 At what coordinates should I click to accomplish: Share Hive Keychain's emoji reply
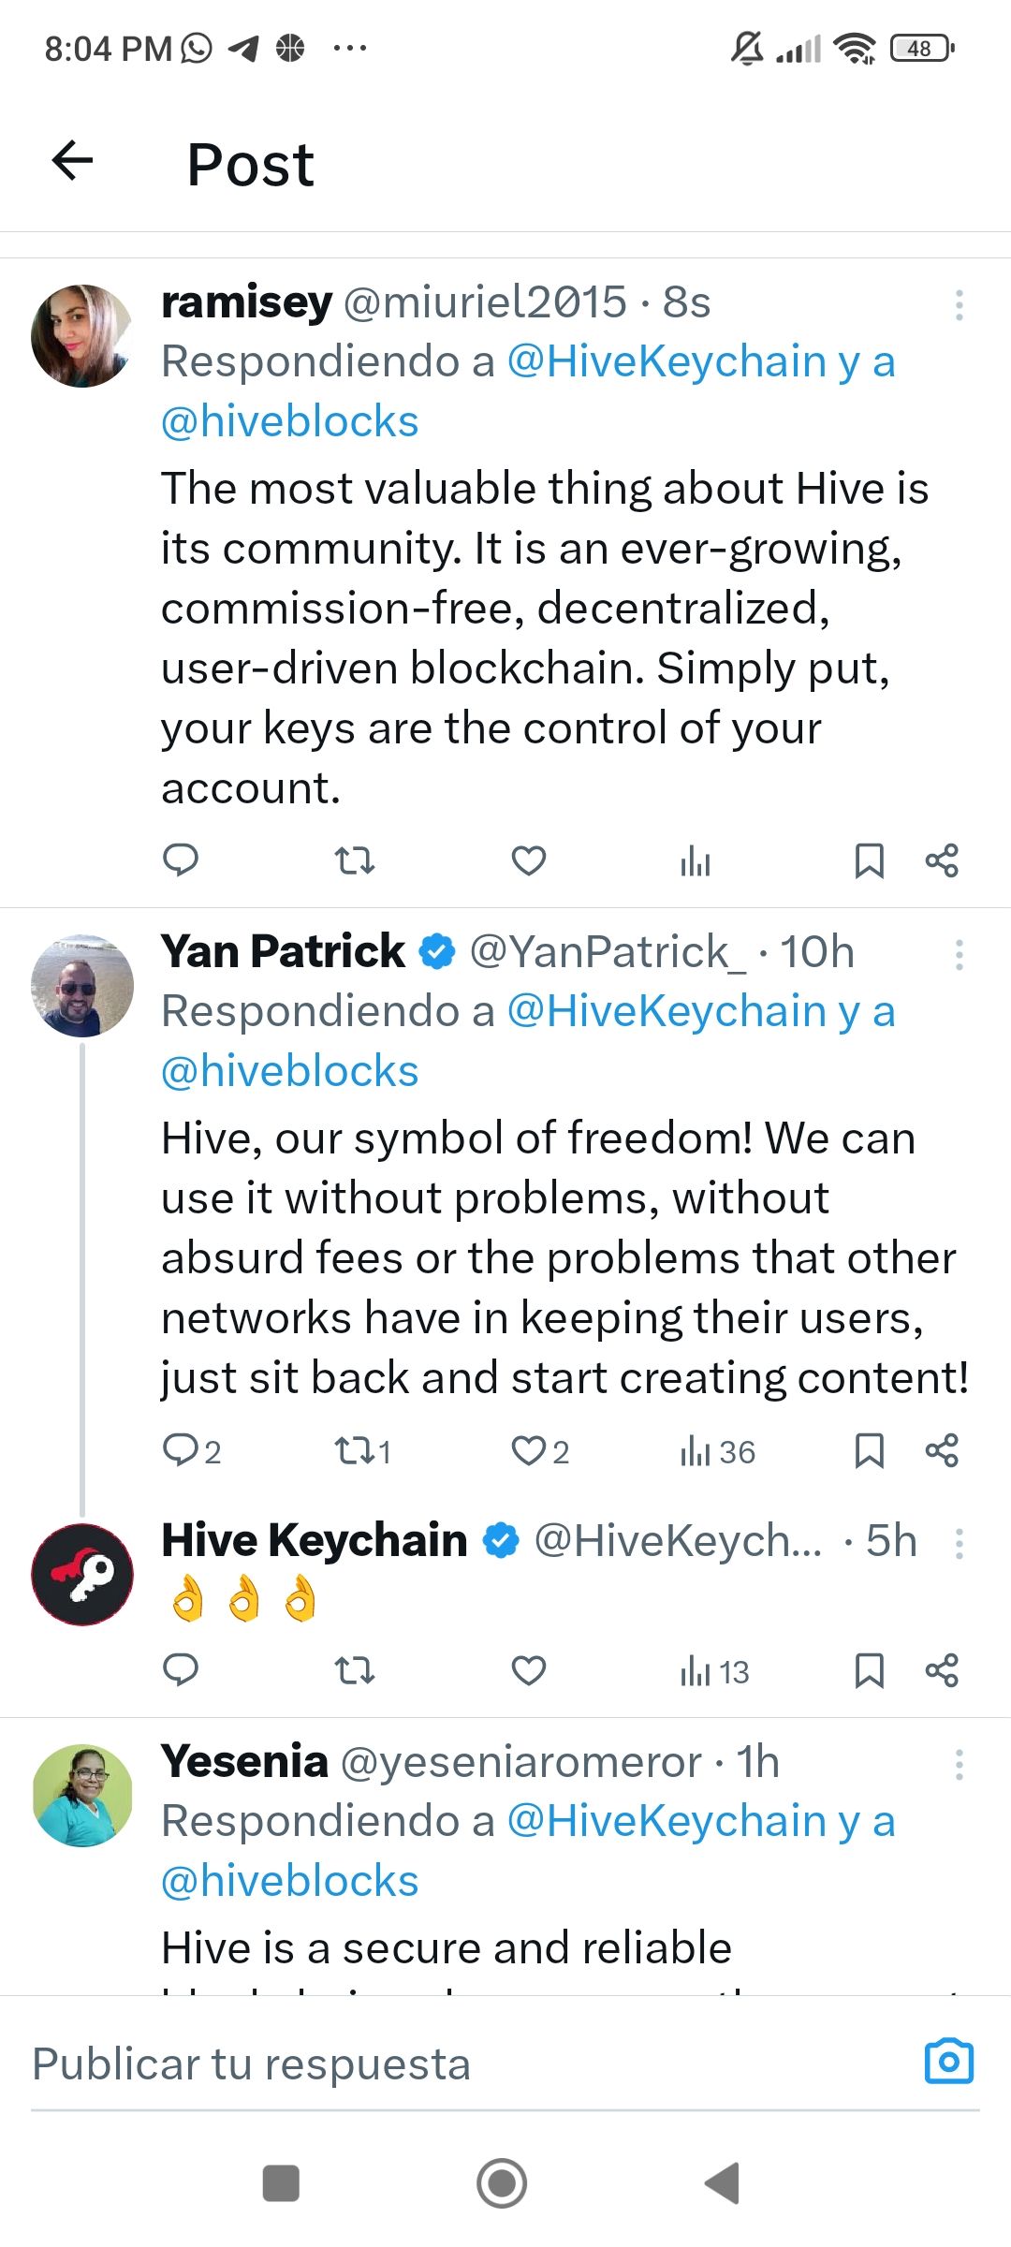[942, 1669]
